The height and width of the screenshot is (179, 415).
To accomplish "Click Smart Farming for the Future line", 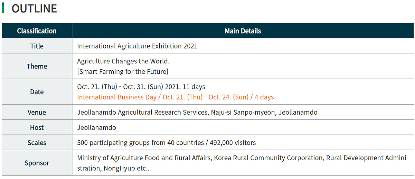I will pos(123,72).
